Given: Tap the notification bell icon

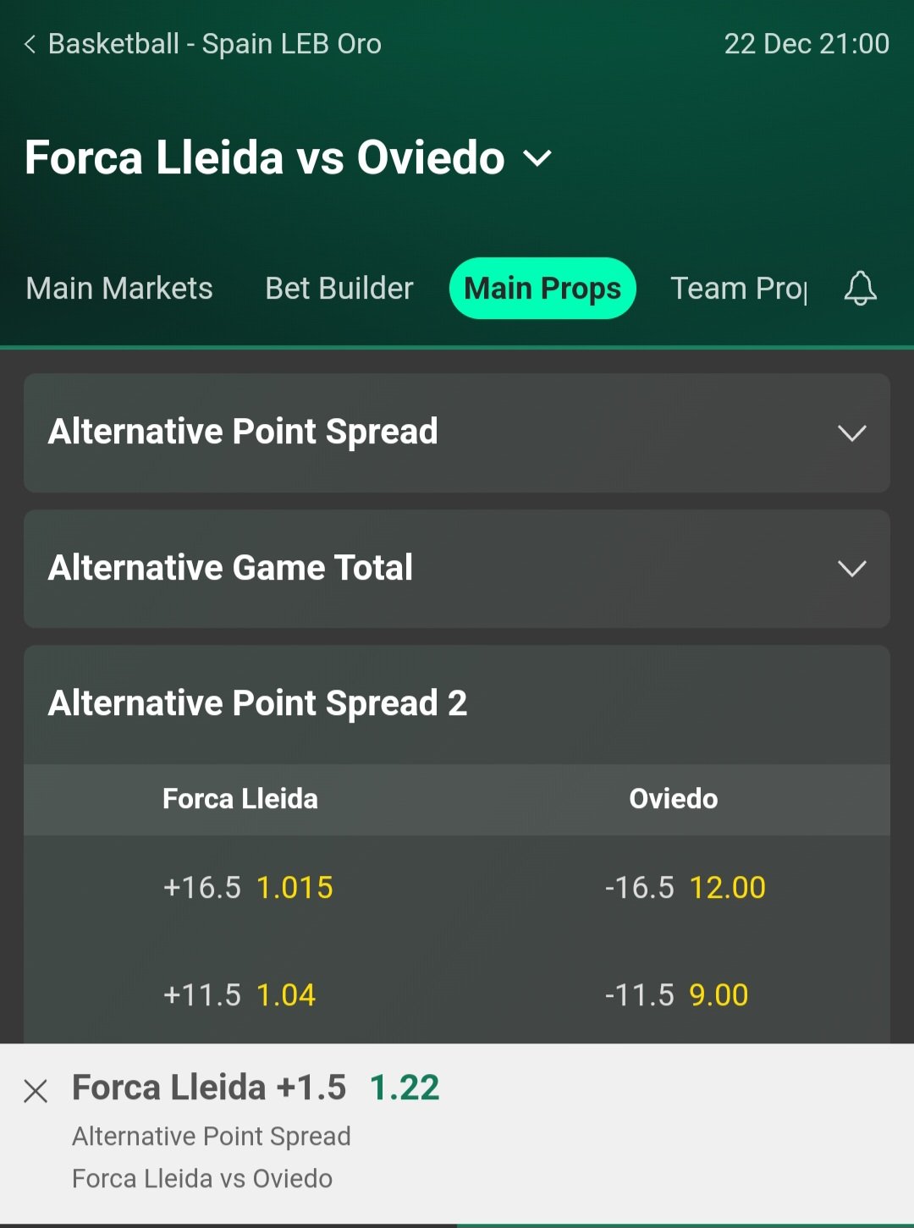Looking at the screenshot, I should pyautogui.click(x=860, y=289).
